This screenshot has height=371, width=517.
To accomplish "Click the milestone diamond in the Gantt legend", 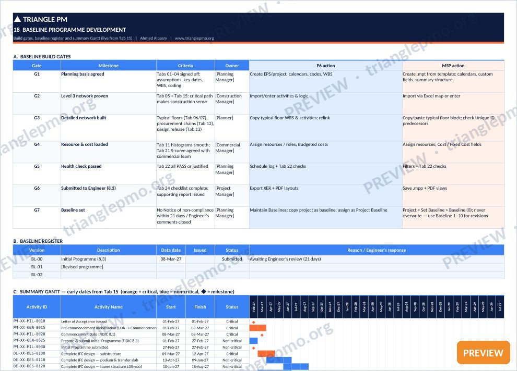I will (x=204, y=291).
